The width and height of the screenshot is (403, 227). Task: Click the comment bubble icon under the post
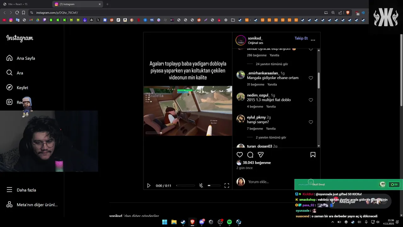point(250,155)
